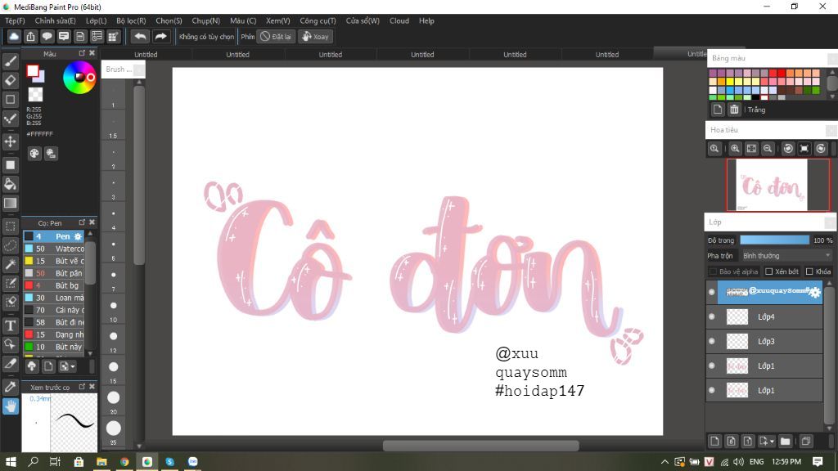Screen dimensions: 838x471
Task: Zoom out using navigator magnifier minus
Action: pos(768,149)
